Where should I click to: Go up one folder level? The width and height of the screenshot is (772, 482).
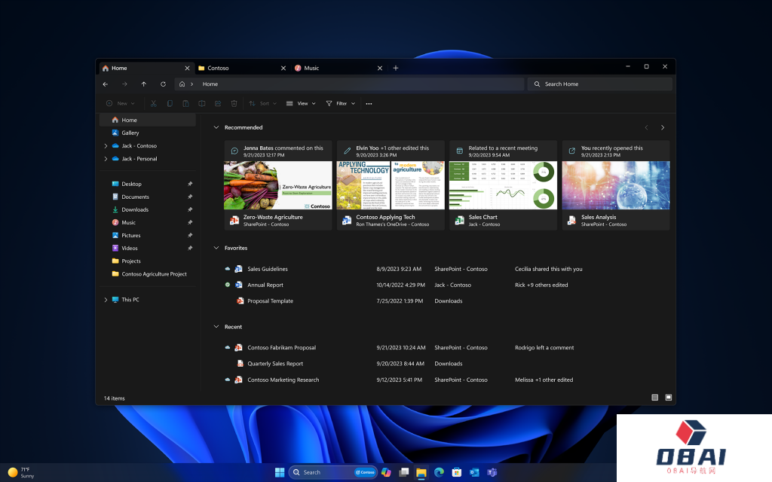(144, 84)
